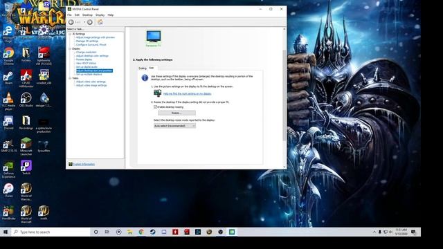Click the taskbar search box
Viewport: 443px width, 249px height.
pos(51,232)
